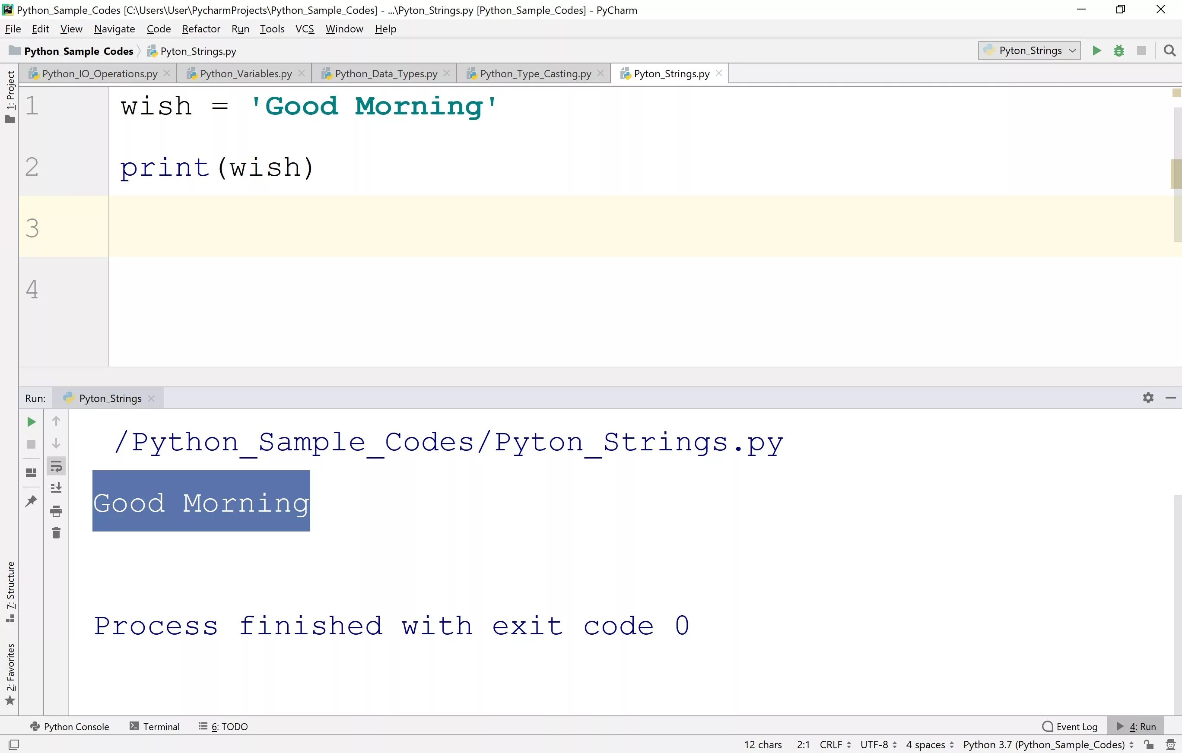This screenshot has width=1182, height=753.
Task: Open Run panel settings gear
Action: click(x=1147, y=398)
